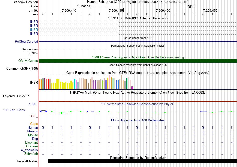Viewport: 237px width, 167px height.
Task: Click the Rhesus alignment row label
Action: [32, 131]
